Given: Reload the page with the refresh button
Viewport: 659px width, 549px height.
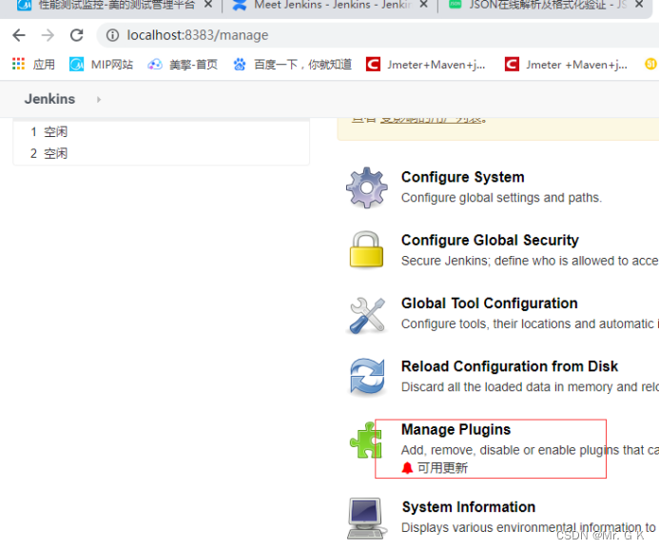Looking at the screenshot, I should [x=76, y=35].
